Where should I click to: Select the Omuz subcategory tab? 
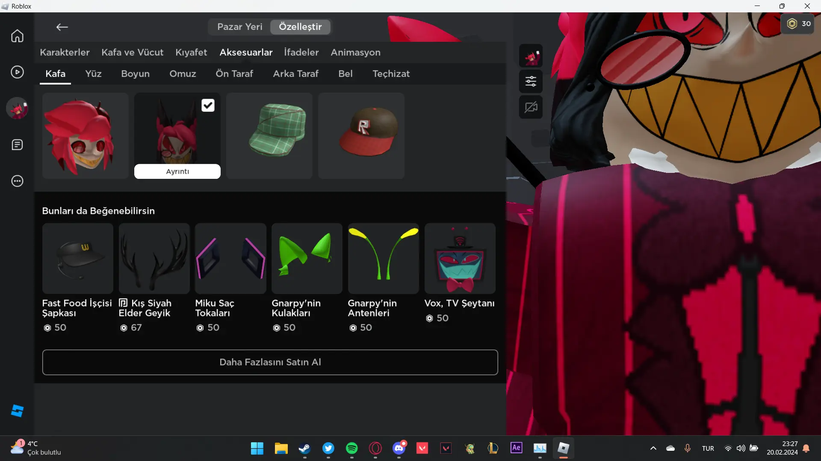[183, 73]
